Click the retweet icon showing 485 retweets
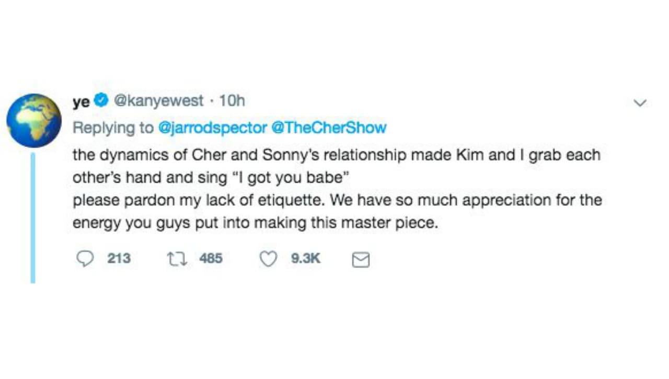The width and height of the screenshot is (669, 379). pos(177,258)
